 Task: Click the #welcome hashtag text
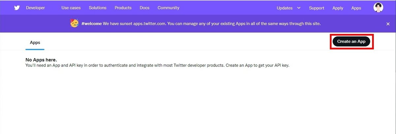pyautogui.click(x=91, y=24)
